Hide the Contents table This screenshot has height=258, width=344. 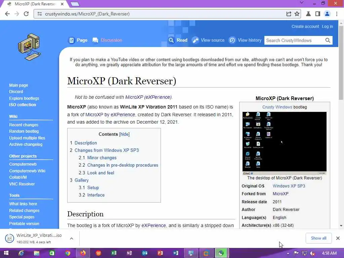[x=124, y=134]
